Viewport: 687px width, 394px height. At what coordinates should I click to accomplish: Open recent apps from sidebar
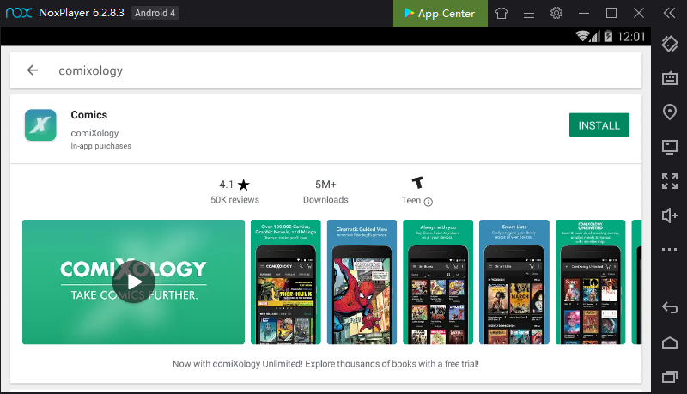(670, 377)
